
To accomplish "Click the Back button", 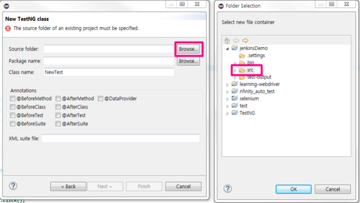I will point(69,186).
